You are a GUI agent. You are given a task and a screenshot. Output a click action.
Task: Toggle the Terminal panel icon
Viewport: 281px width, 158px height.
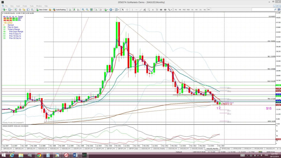28,10
